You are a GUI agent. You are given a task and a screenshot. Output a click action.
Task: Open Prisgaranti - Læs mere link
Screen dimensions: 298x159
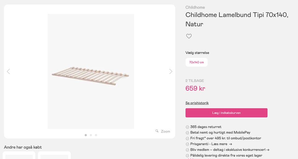pos(211,144)
